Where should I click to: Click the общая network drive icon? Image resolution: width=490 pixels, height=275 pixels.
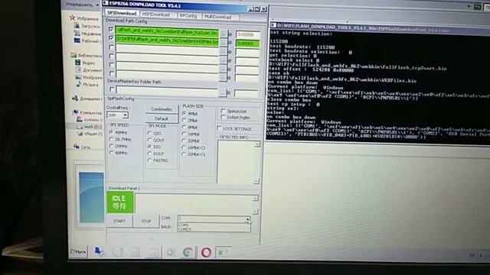point(80,134)
